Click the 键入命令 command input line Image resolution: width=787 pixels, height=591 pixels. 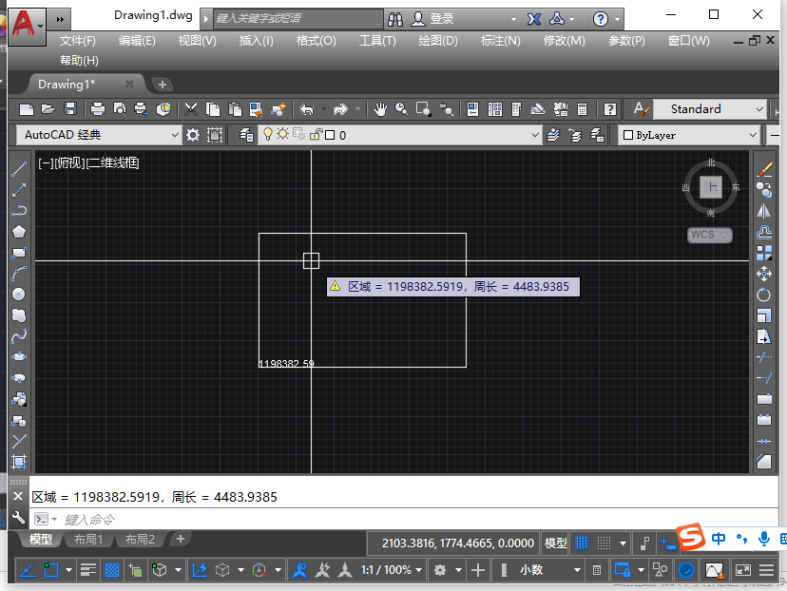coord(404,519)
